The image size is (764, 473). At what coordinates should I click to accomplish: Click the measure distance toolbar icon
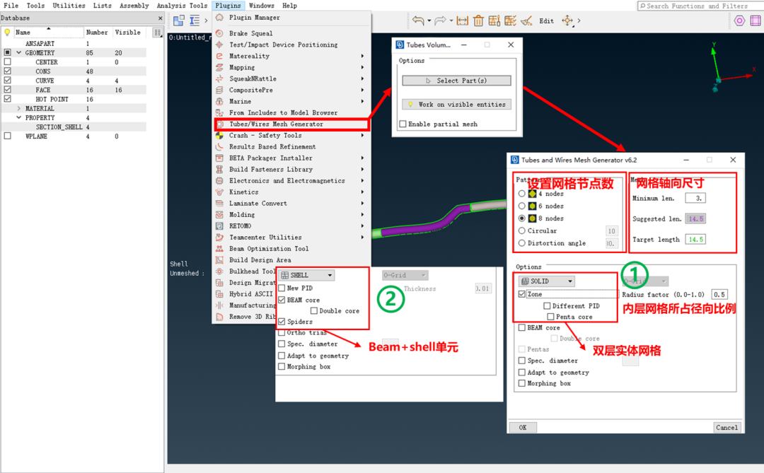coord(463,21)
